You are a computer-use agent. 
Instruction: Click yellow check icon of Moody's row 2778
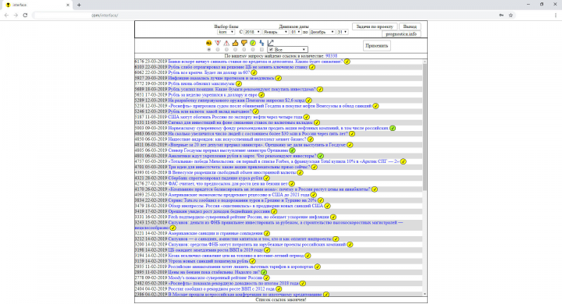(x=267, y=277)
